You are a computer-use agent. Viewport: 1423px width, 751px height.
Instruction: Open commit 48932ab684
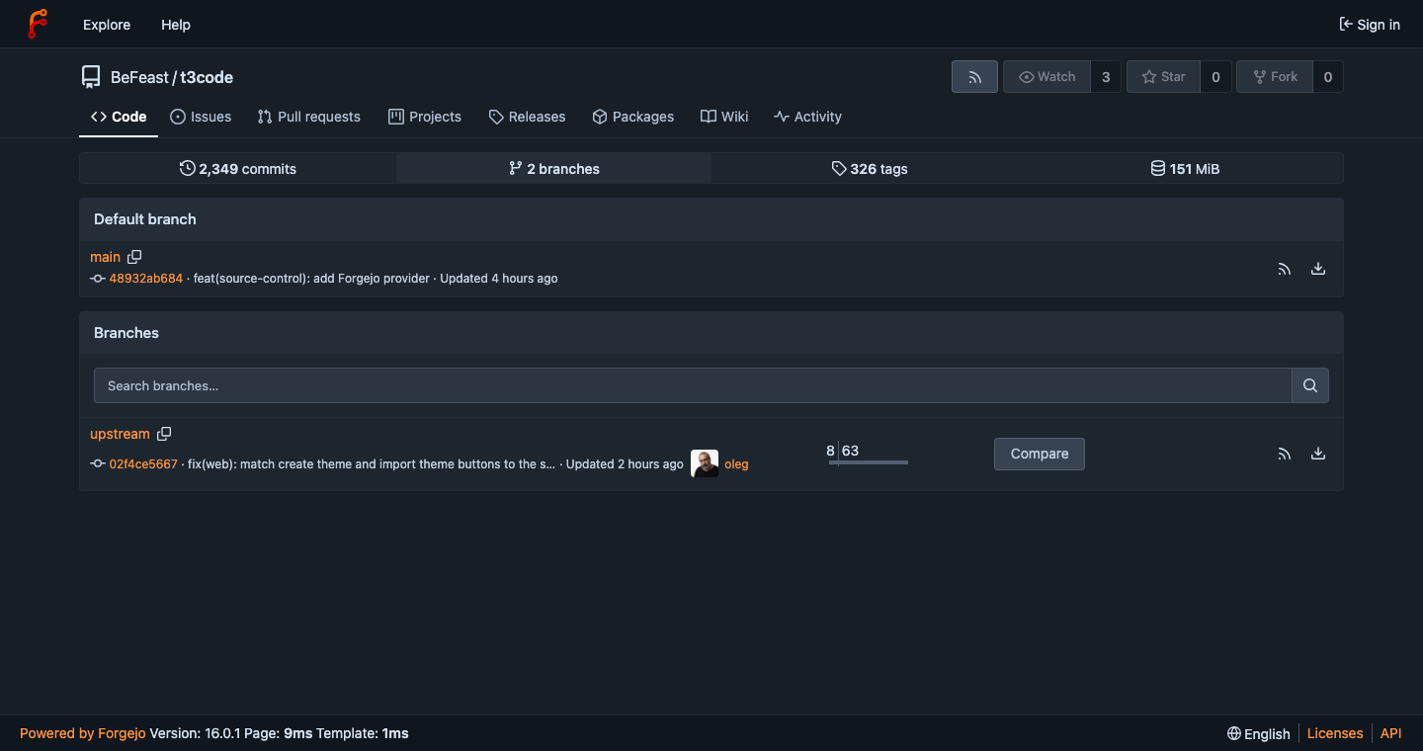coord(145,279)
